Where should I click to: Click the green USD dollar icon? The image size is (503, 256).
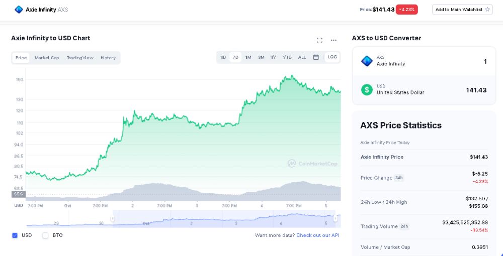(x=367, y=89)
